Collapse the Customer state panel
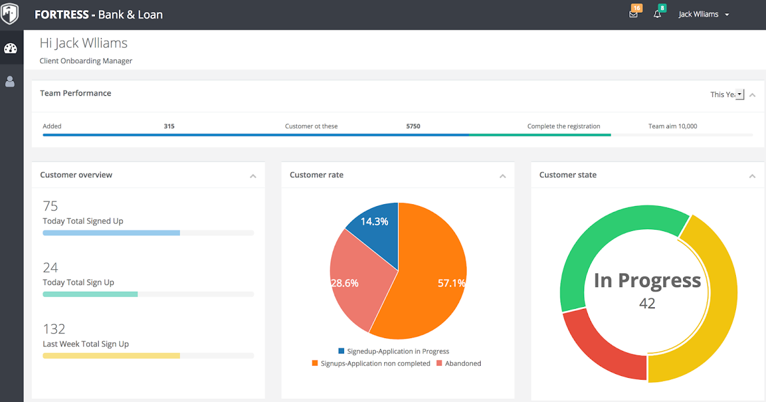Viewport: 766px width, 402px height. tap(753, 176)
